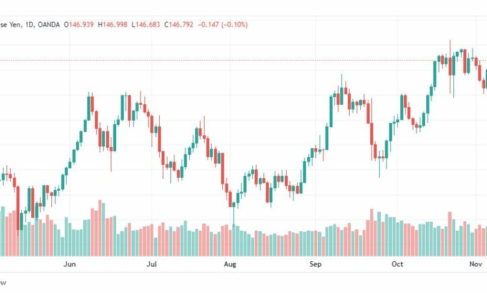487x293 pixels.
Task: Select the Nov label on the time axis
Action: click(x=476, y=264)
